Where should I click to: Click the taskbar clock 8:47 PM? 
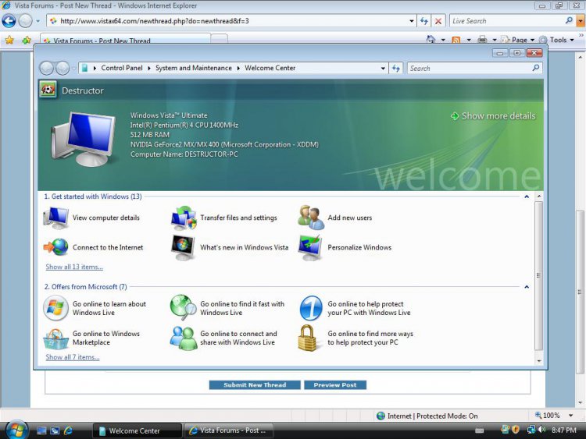pyautogui.click(x=564, y=430)
